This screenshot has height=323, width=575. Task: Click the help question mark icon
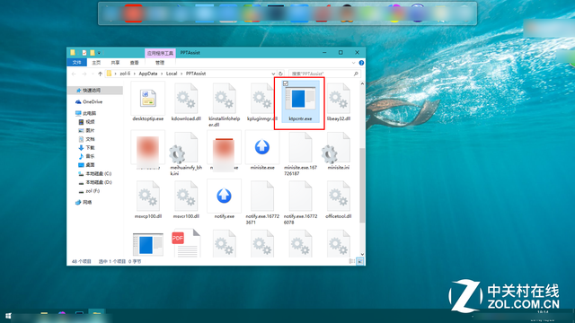pyautogui.click(x=361, y=63)
